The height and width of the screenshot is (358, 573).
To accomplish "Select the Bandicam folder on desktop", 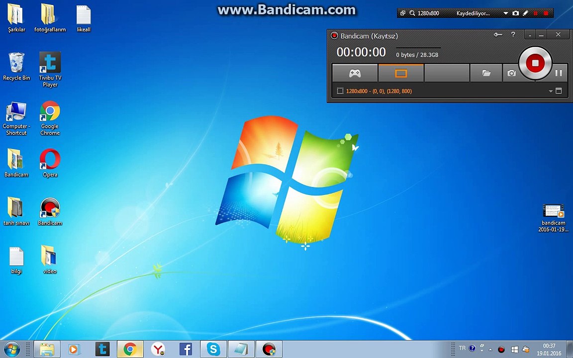I will point(16,163).
